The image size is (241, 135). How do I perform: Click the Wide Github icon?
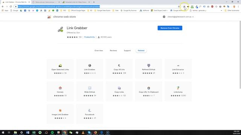pyautogui.click(x=90, y=88)
